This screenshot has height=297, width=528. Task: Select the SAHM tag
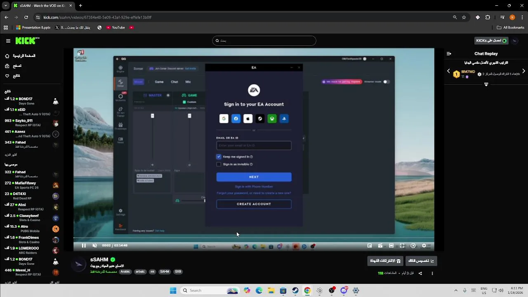165,271
